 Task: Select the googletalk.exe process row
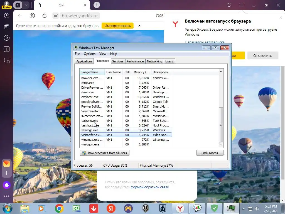pyautogui.click(x=126, y=102)
